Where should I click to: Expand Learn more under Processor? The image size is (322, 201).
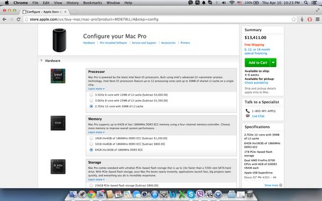pyautogui.click(x=96, y=89)
